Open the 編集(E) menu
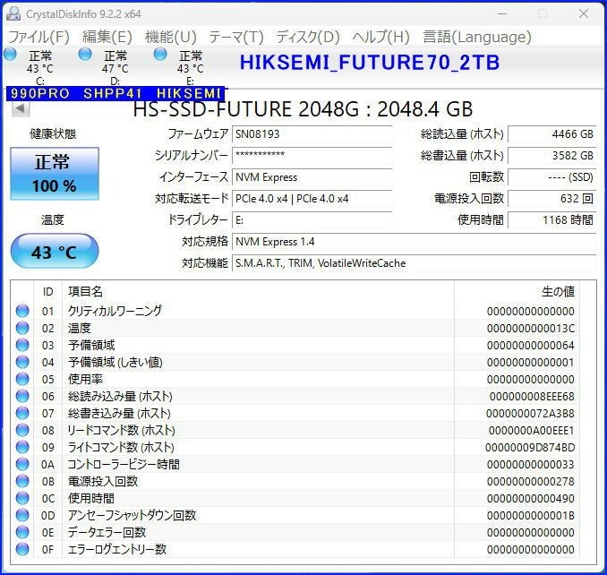Viewport: 607px width, 575px height. point(107,38)
